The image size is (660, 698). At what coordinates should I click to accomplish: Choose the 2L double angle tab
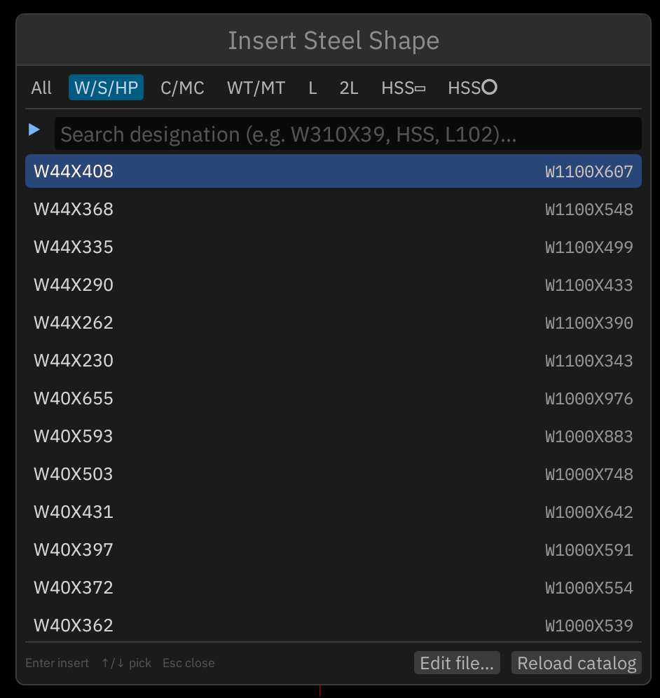[x=349, y=87]
